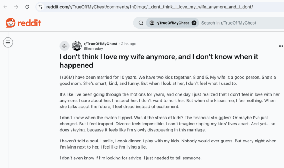Click the first paragraph of the post

(x=168, y=80)
